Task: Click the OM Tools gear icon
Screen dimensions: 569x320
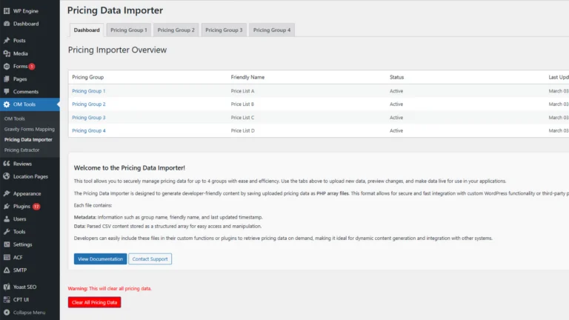Action: tap(7, 104)
